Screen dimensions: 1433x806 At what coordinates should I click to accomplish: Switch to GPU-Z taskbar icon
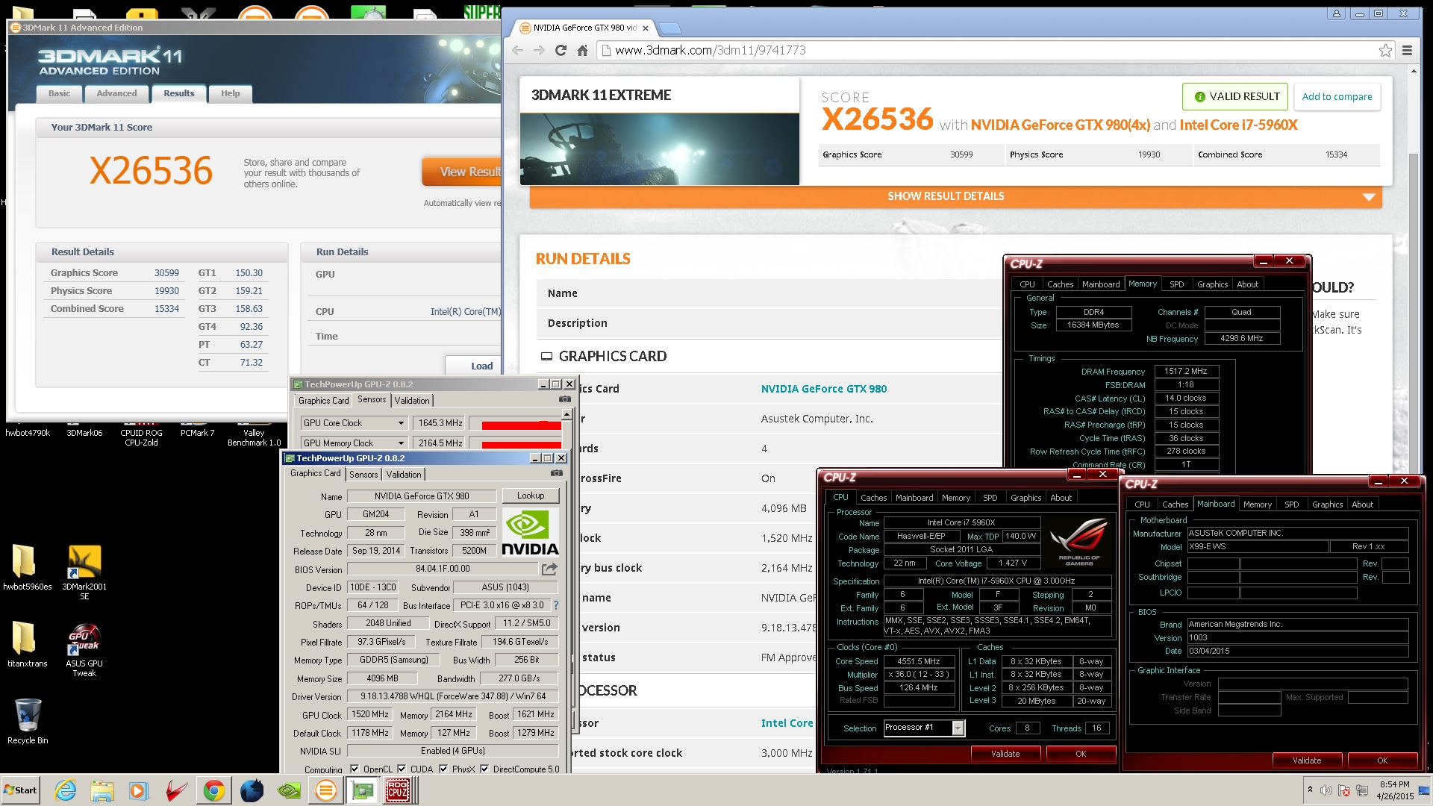[x=363, y=790]
